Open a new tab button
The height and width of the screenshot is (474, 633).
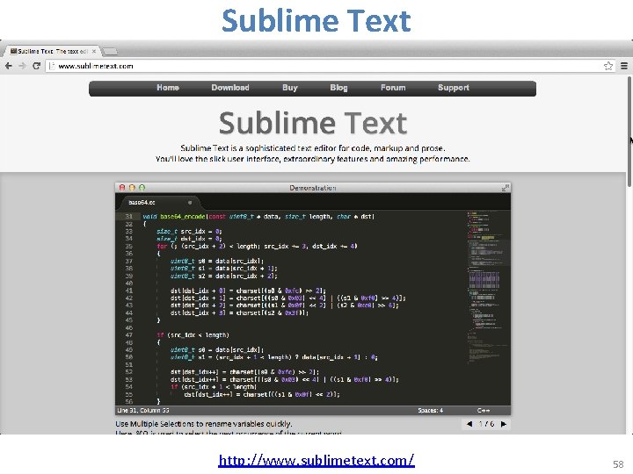(x=110, y=51)
